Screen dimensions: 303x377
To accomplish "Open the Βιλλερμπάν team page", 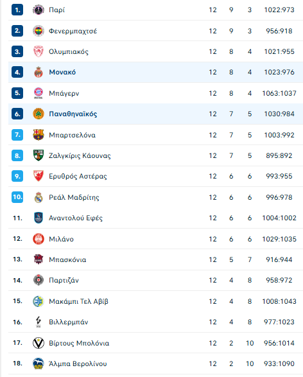I will (x=69, y=322).
